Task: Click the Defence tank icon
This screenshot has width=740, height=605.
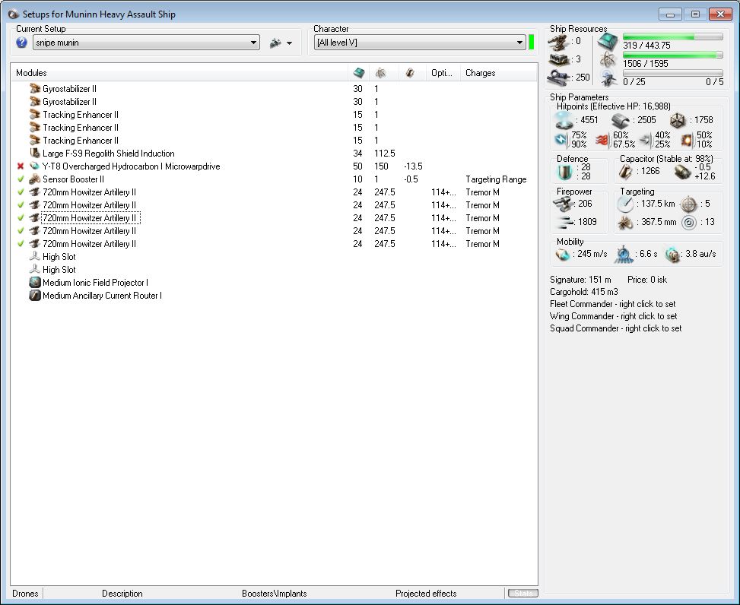Action: pyautogui.click(x=565, y=172)
